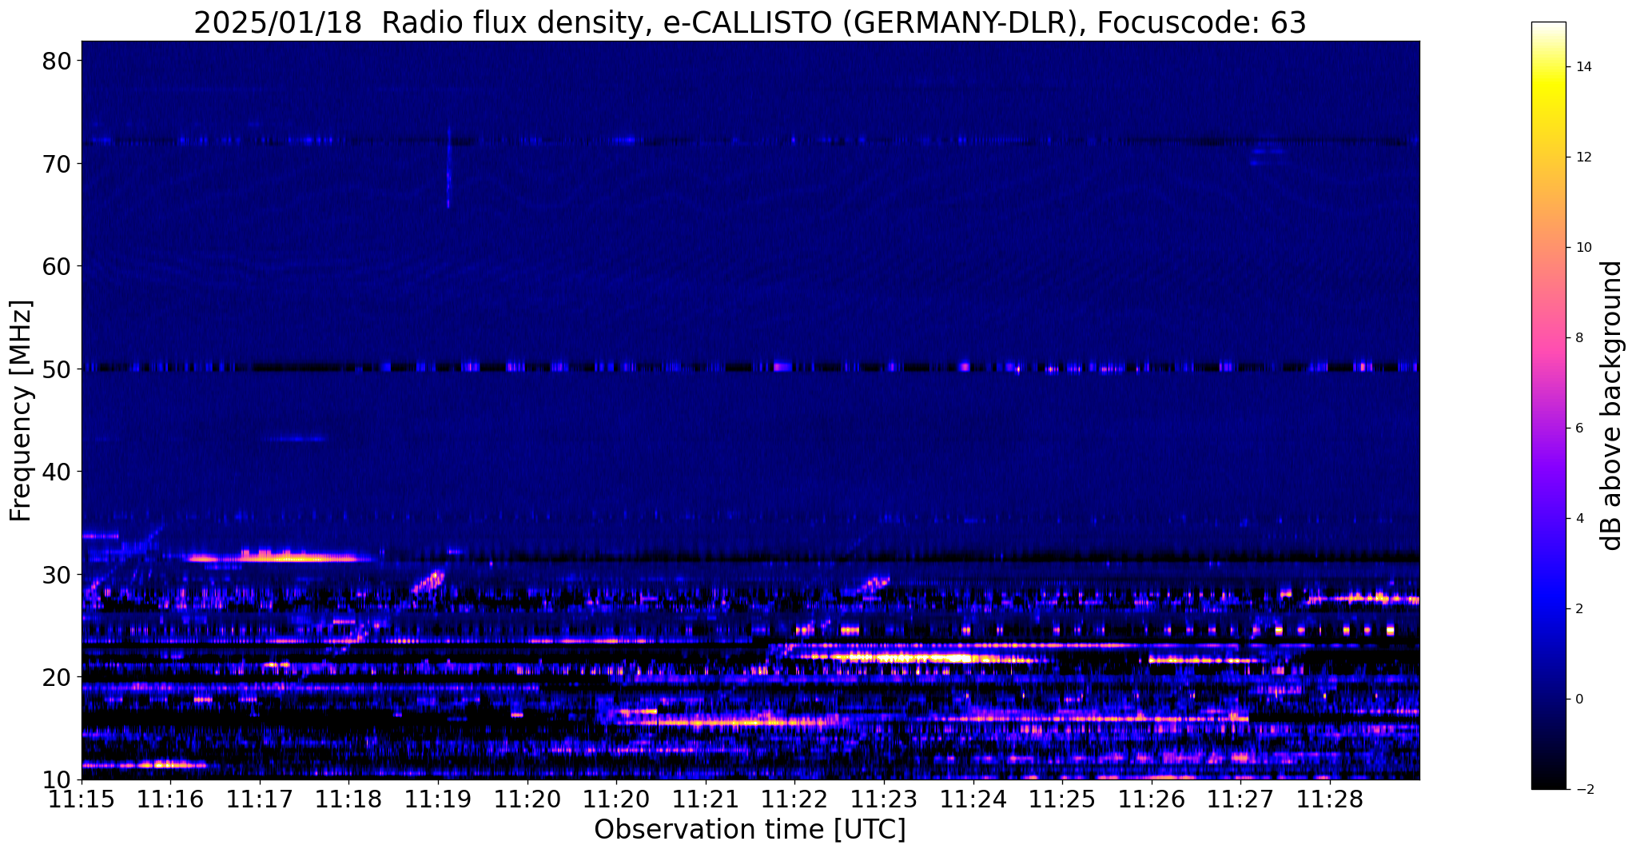1636x853 pixels.
Task: Click the 10 tick on frequency axis
Action: click(x=58, y=779)
